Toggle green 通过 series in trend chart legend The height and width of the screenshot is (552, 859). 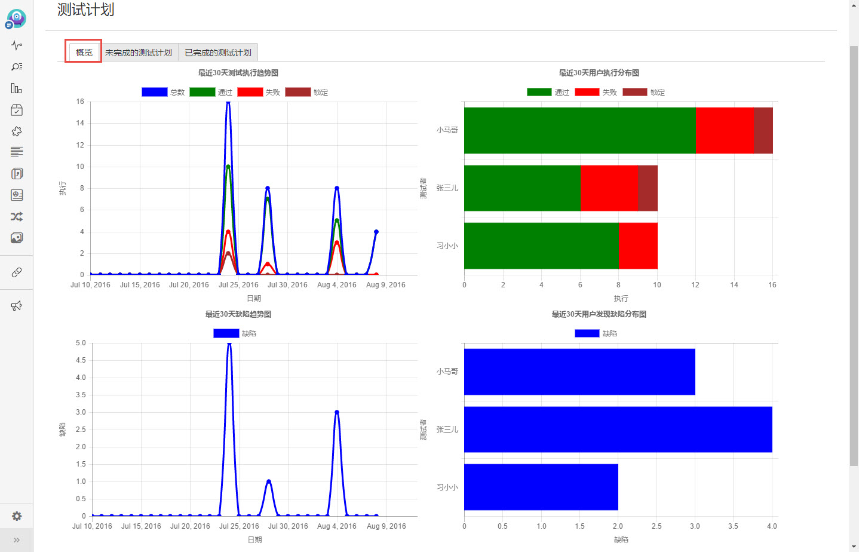(211, 92)
